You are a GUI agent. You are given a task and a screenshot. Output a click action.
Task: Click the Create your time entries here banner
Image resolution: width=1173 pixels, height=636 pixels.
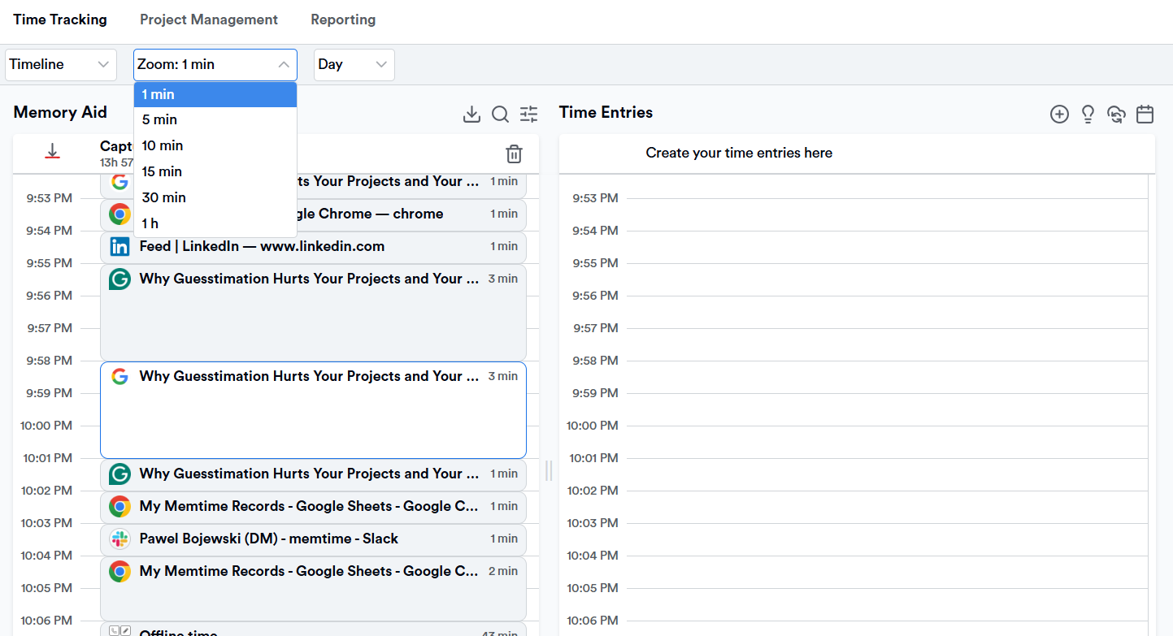(x=738, y=153)
